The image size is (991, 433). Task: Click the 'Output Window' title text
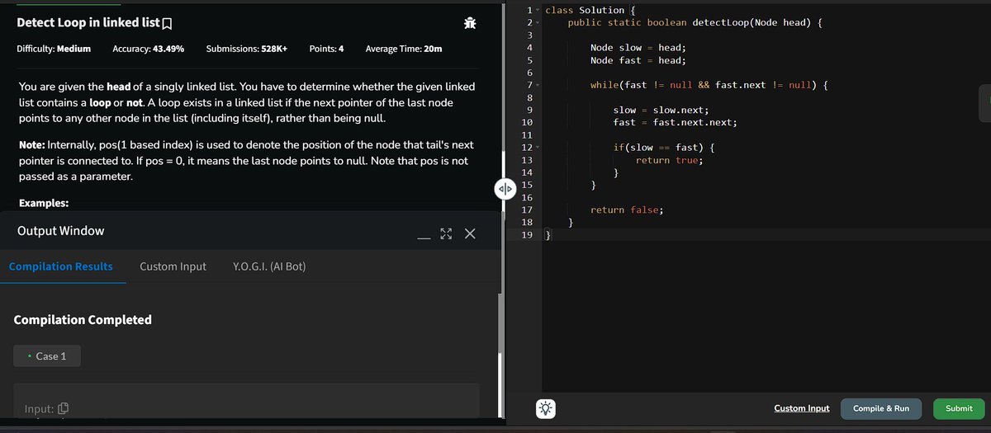coord(61,231)
